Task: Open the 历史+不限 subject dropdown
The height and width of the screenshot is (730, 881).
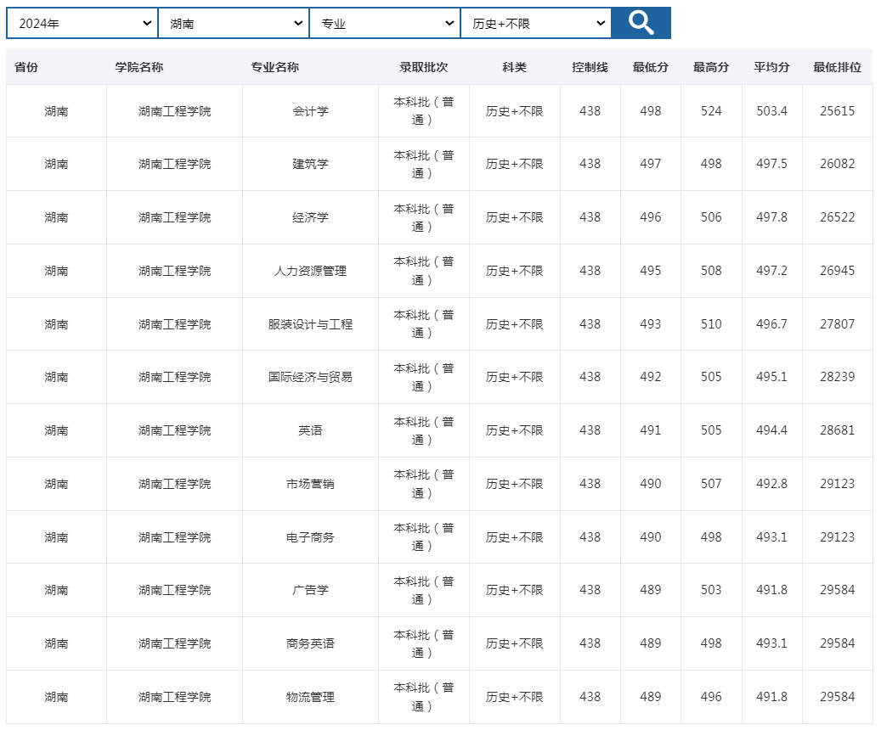Action: 536,23
